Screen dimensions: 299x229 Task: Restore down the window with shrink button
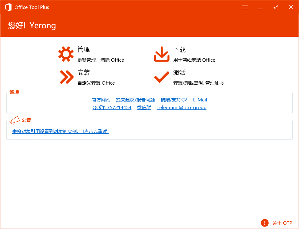[276, 7]
